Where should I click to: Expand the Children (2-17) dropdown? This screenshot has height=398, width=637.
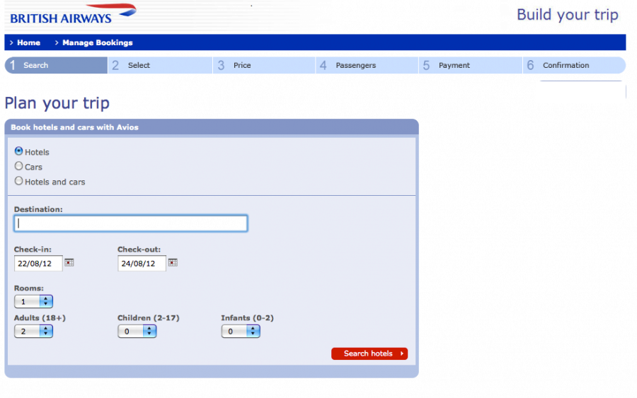pyautogui.click(x=137, y=332)
